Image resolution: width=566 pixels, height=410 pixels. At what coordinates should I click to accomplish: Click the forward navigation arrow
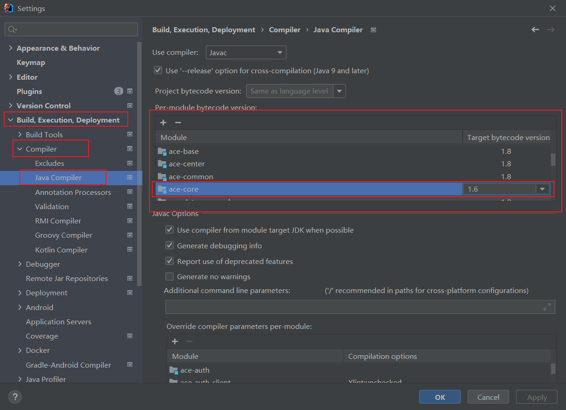pos(551,29)
